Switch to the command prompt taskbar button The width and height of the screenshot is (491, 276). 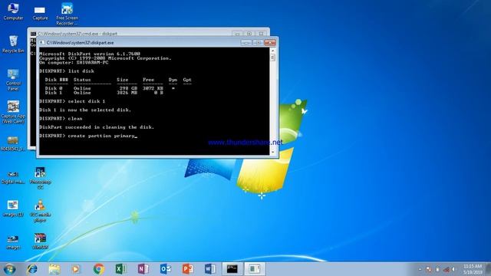232,269
